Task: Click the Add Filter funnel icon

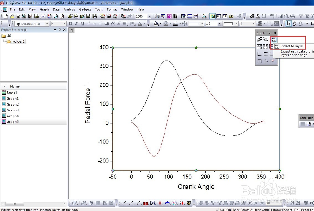Action: (301, 16)
